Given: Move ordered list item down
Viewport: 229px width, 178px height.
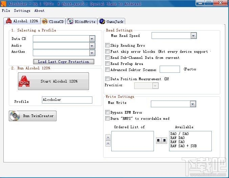Looking at the screenshot, I should [x=108, y=143].
